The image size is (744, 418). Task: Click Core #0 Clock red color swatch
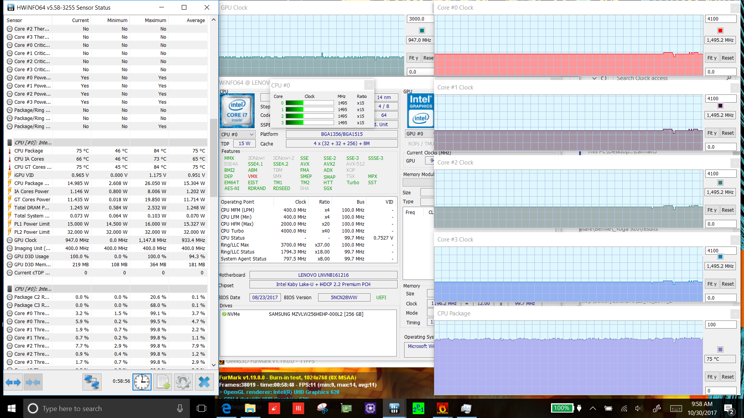point(720,31)
